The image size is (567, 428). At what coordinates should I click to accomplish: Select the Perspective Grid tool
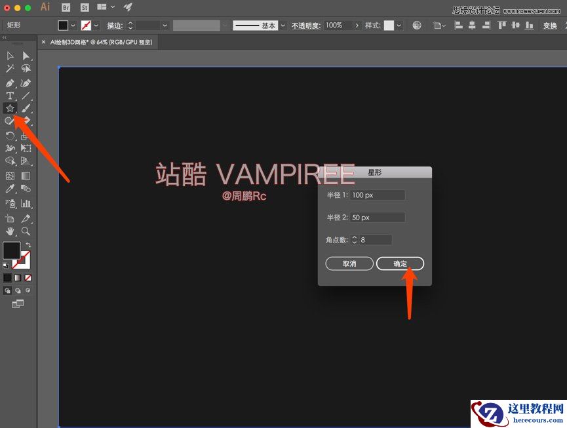pos(26,161)
